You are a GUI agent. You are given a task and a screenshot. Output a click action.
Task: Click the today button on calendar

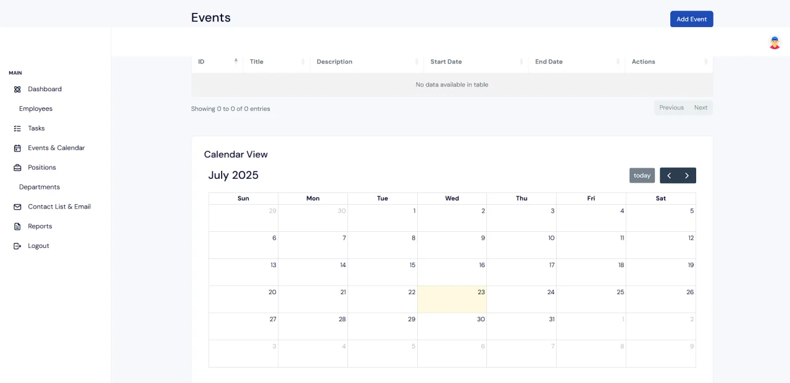pyautogui.click(x=642, y=176)
